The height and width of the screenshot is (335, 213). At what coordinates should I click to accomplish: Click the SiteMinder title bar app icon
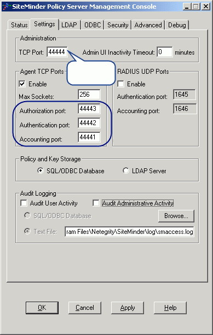pyautogui.click(x=7, y=7)
